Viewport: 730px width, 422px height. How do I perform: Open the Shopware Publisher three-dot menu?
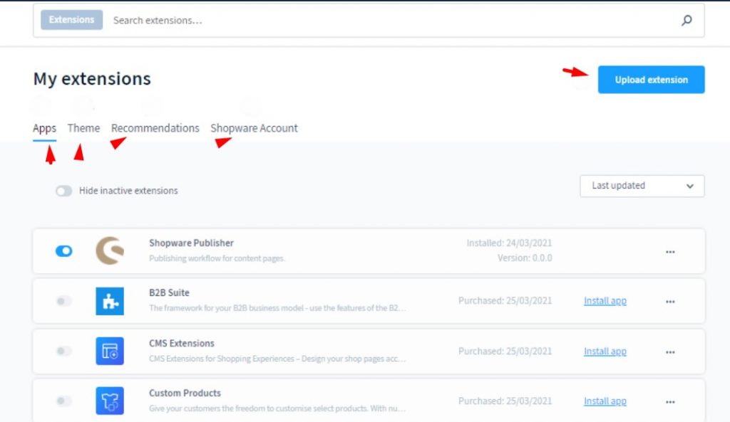[x=670, y=252]
